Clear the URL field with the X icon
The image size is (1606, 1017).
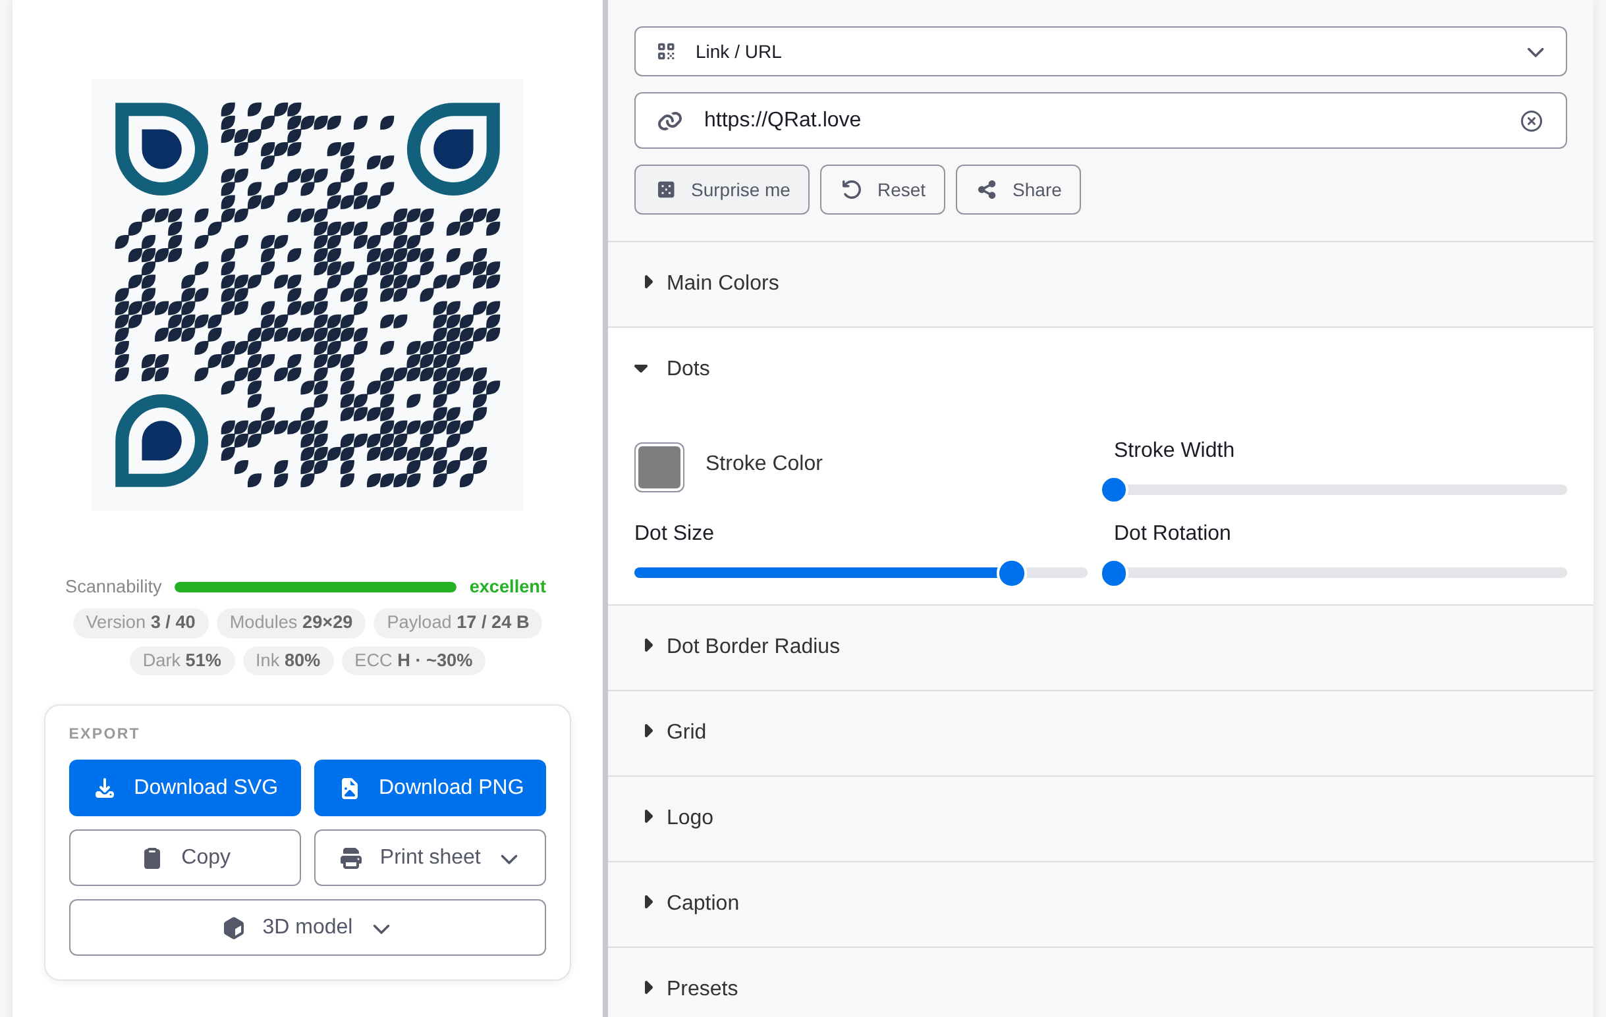[1531, 120]
